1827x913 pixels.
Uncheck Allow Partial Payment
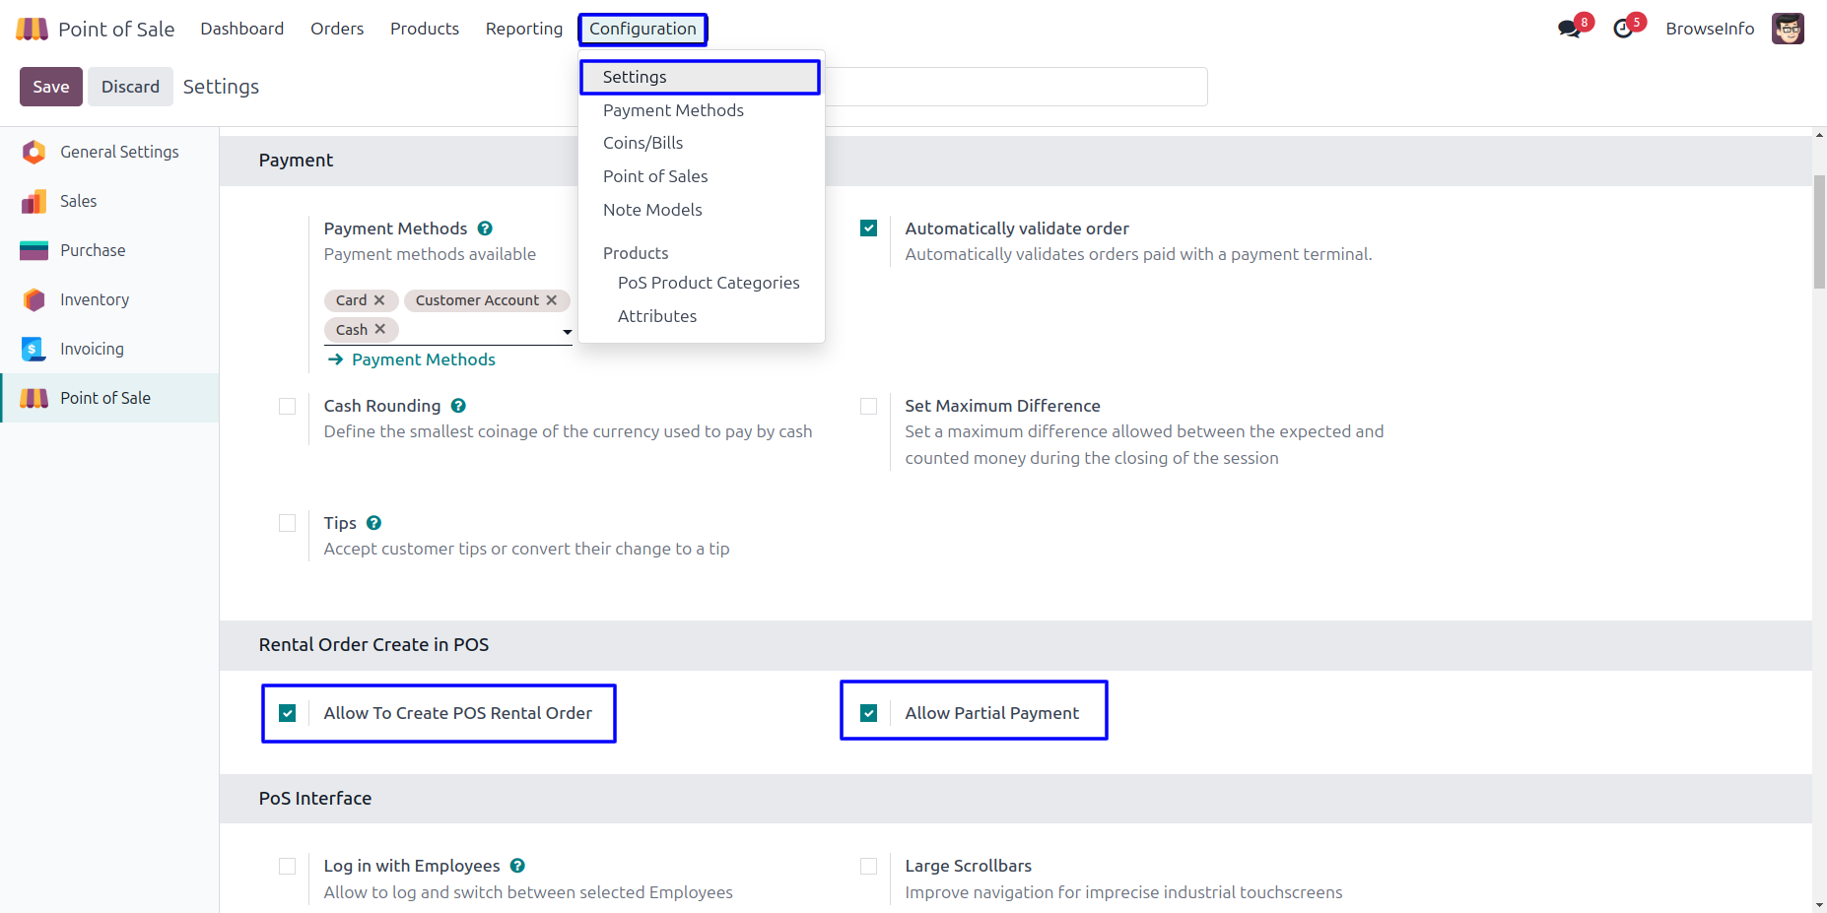point(868,713)
